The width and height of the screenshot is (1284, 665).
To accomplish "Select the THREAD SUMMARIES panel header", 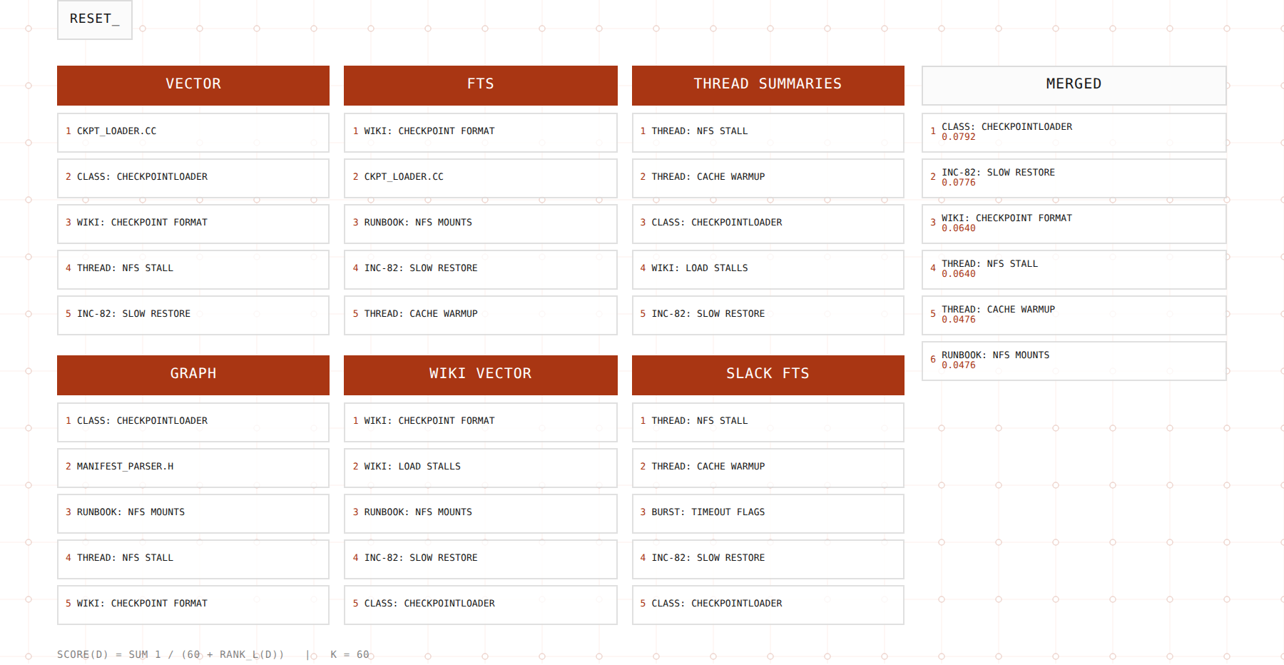I will (x=768, y=86).
